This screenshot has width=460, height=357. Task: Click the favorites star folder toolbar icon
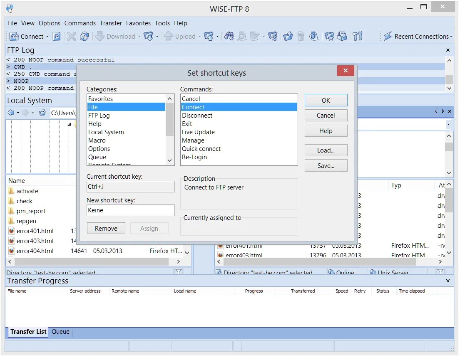(x=329, y=36)
